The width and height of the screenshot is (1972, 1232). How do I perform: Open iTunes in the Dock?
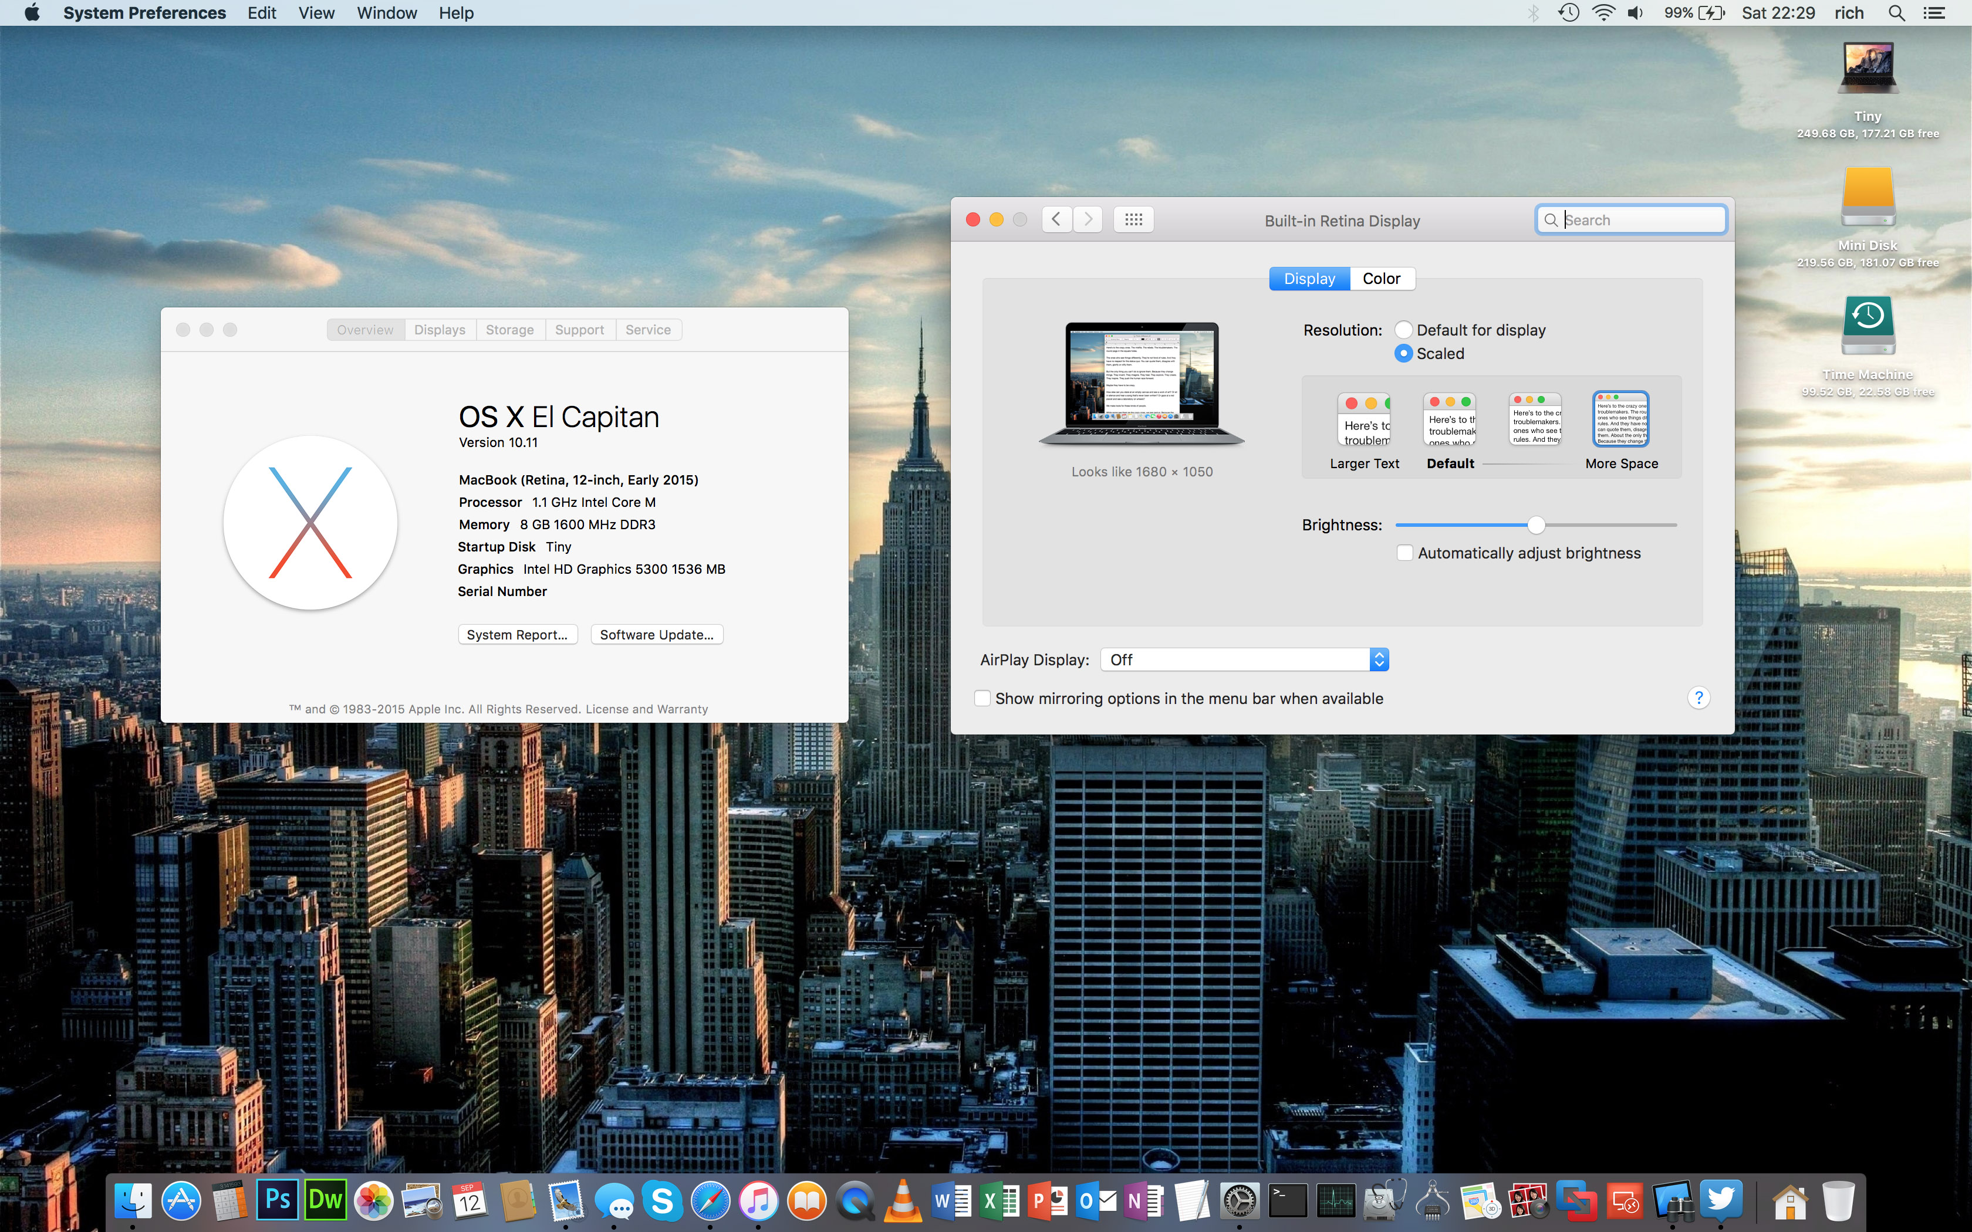[759, 1200]
